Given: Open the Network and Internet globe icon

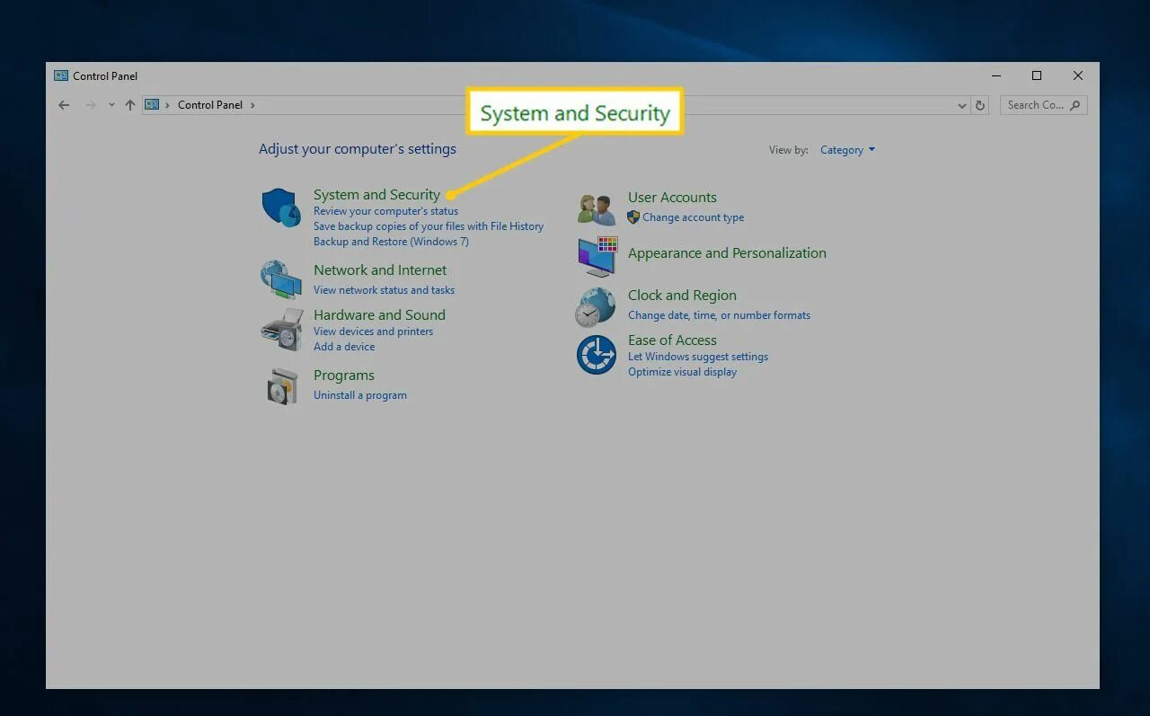Looking at the screenshot, I should pyautogui.click(x=281, y=279).
